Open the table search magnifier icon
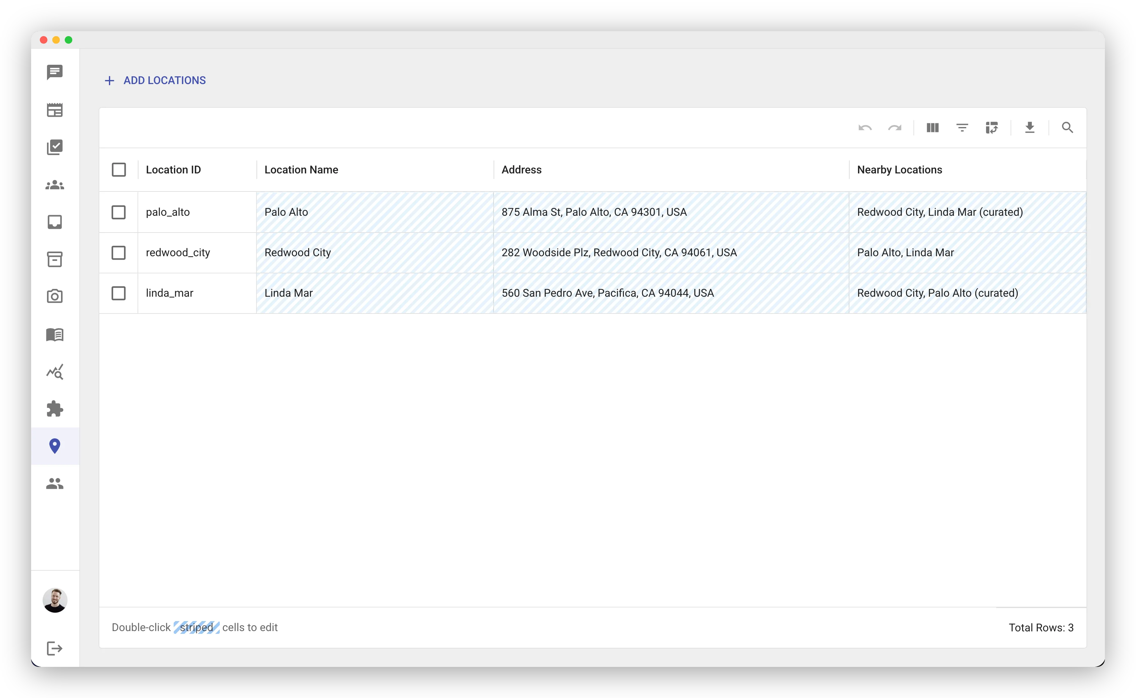Screen dimensions: 1136x698 pyautogui.click(x=1067, y=127)
